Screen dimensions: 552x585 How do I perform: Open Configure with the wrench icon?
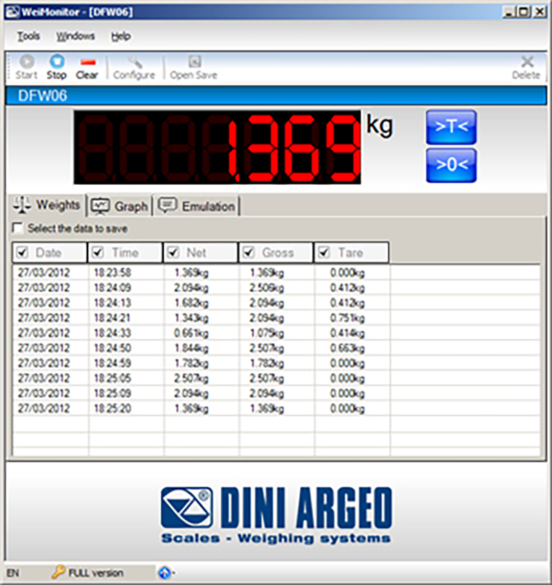[x=134, y=62]
